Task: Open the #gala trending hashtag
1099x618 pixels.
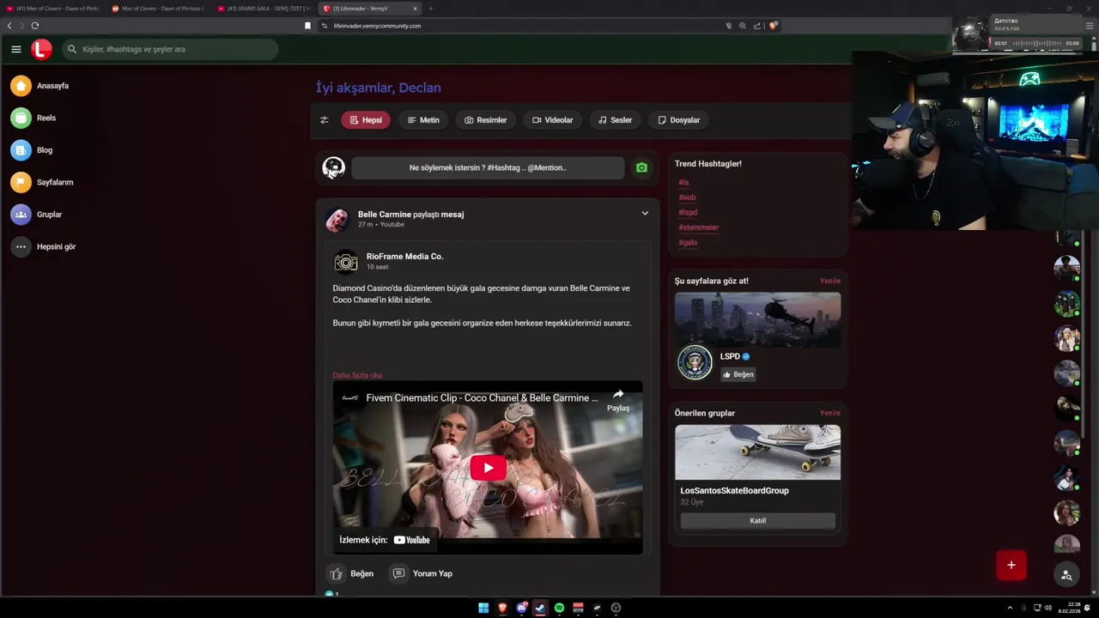Action: (688, 242)
